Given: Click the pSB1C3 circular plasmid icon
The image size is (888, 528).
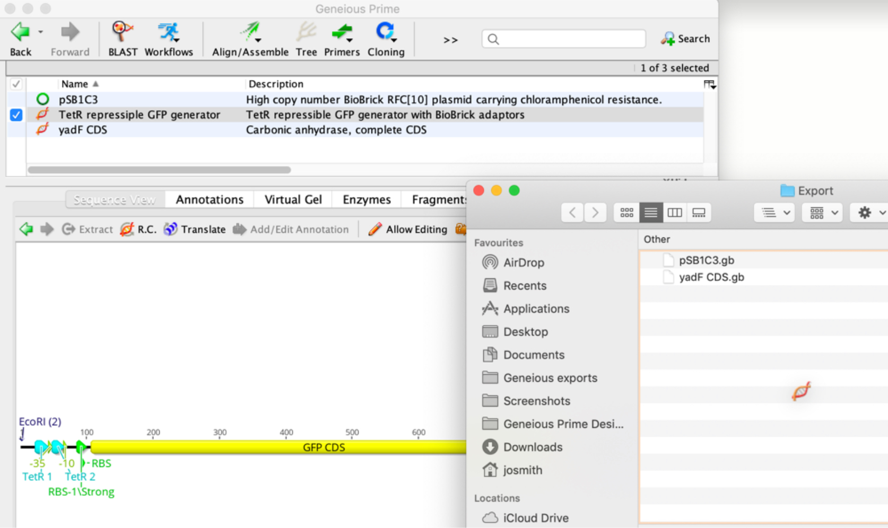Looking at the screenshot, I should click(x=42, y=99).
